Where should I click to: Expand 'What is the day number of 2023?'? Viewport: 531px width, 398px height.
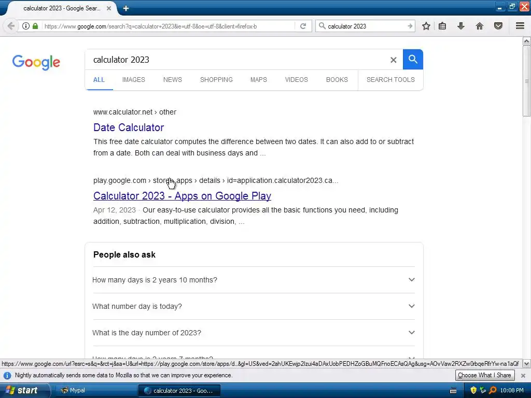click(x=254, y=333)
